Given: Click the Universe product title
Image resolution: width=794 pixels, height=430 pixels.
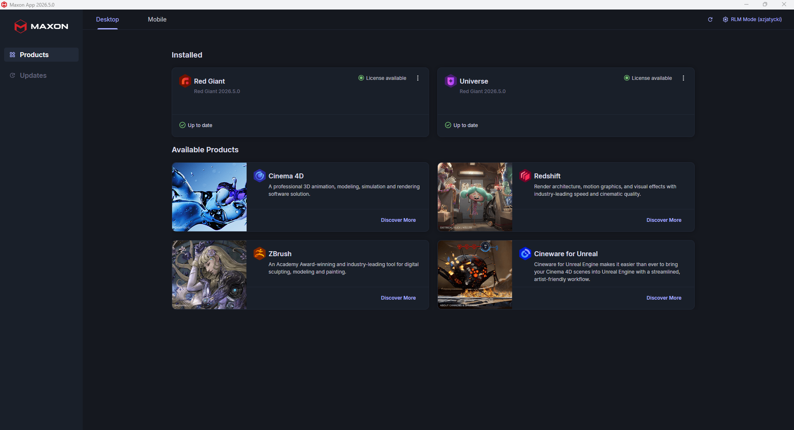Looking at the screenshot, I should coord(474,81).
